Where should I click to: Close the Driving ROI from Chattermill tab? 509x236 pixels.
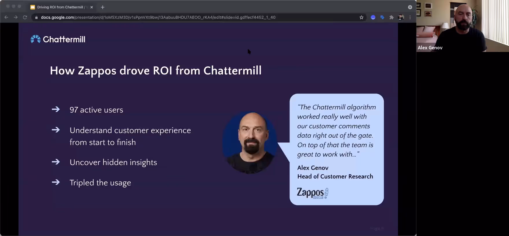click(x=92, y=7)
